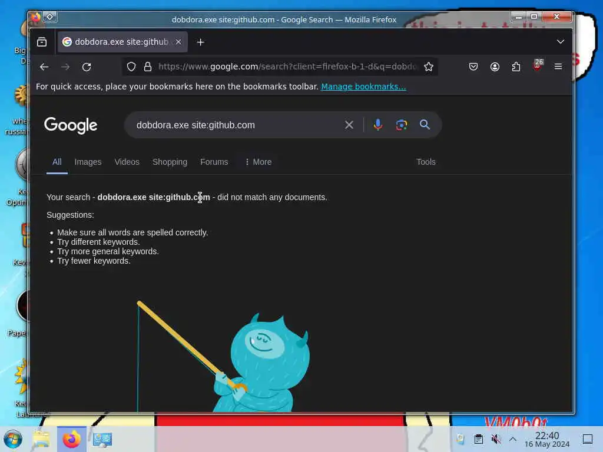Toggle the keep-on-all-desktops title bar pin icon
The height and width of the screenshot is (452, 603).
click(50, 17)
